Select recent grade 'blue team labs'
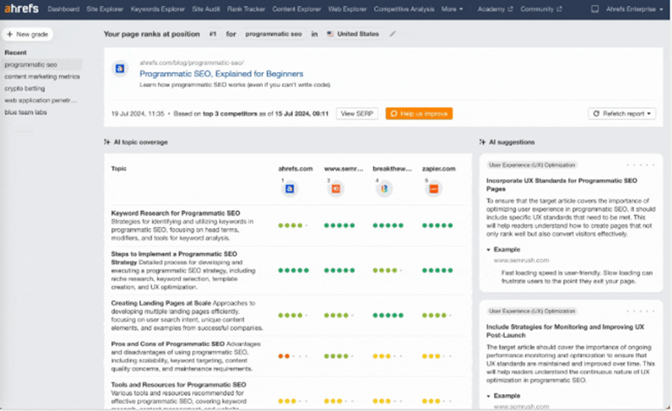This screenshot has width=672, height=411. point(26,112)
